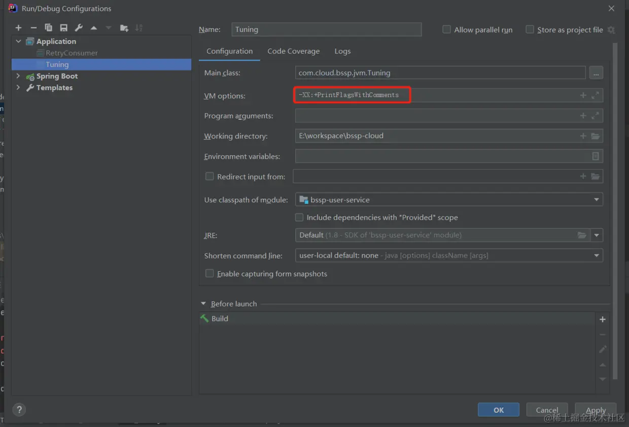The image size is (629, 427).
Task: Click the Add New Configuration plus icon
Action: click(x=19, y=28)
